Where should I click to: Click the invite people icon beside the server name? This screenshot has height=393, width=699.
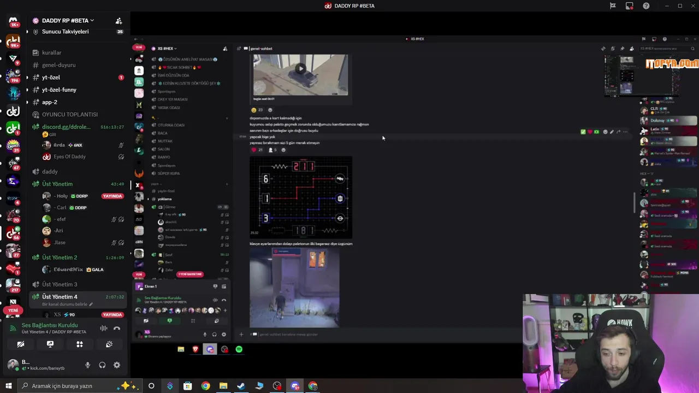pos(119,21)
